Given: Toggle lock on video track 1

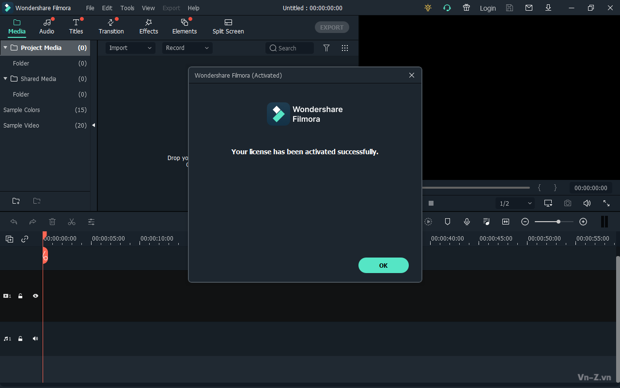Looking at the screenshot, I should click(x=20, y=296).
